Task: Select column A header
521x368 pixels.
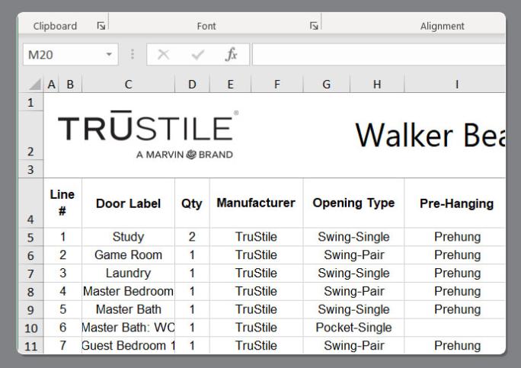Action: pyautogui.click(x=51, y=85)
